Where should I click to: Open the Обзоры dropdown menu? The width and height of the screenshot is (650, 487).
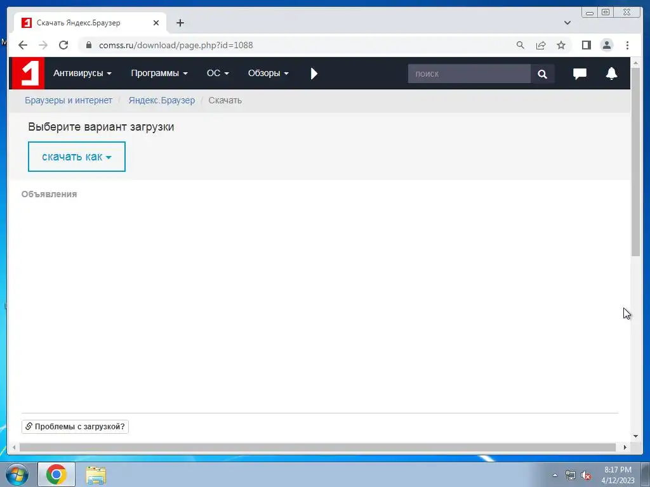[269, 74]
